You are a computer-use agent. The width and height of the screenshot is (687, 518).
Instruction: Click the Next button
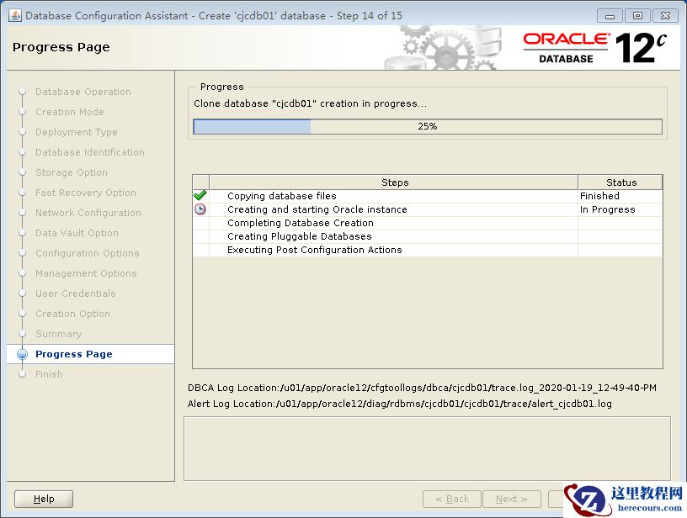[x=511, y=499]
